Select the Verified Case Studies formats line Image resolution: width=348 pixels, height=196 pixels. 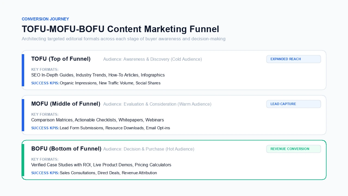[x=101, y=165]
